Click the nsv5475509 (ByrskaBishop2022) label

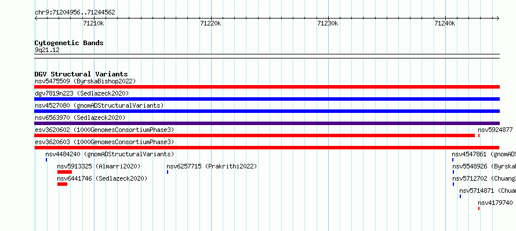[85, 81]
